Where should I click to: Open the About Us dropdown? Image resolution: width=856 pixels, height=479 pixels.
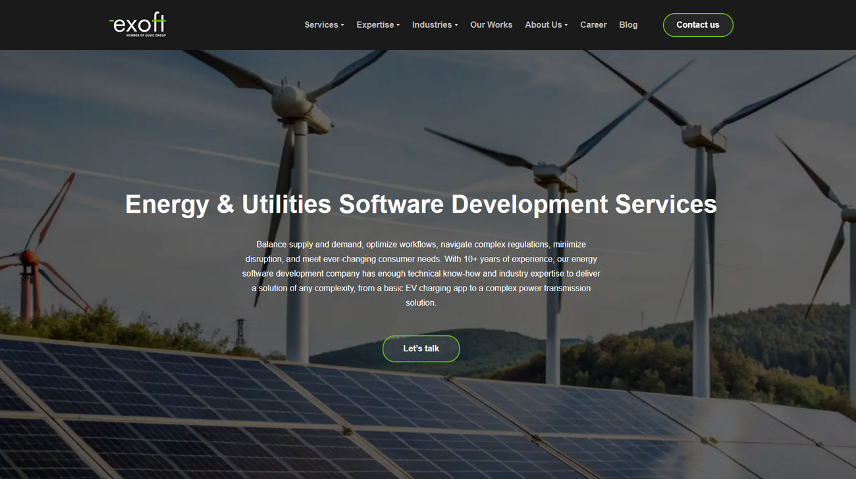[x=543, y=25]
